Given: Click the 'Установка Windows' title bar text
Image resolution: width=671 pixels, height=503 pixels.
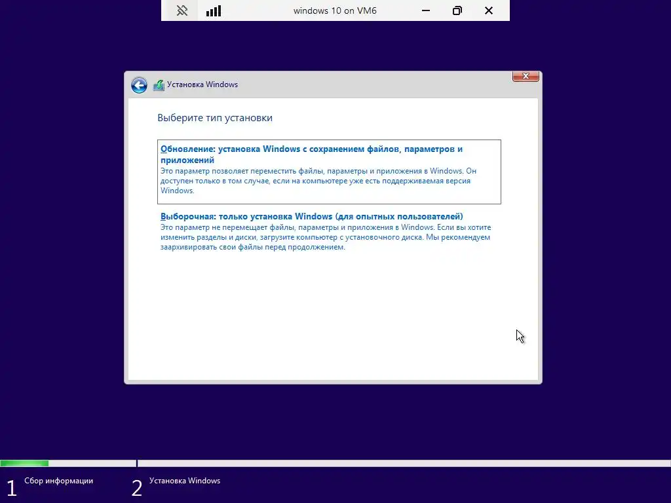Looking at the screenshot, I should coord(202,84).
